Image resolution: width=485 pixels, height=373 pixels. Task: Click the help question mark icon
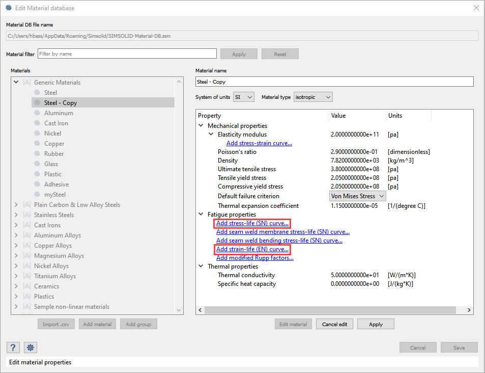coord(13,348)
